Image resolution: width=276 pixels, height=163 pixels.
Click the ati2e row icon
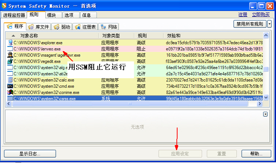click(10, 73)
